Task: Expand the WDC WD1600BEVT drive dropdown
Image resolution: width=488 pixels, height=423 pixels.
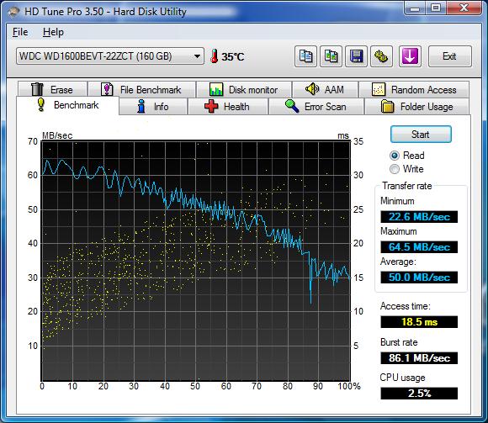Action: tap(110, 56)
